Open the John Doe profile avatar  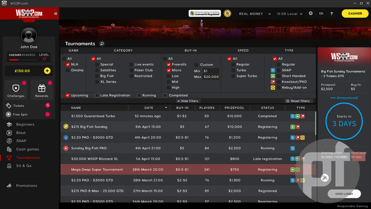(29, 35)
